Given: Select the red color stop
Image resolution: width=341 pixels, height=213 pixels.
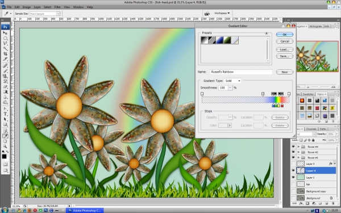Looking at the screenshot, I should point(282,106).
